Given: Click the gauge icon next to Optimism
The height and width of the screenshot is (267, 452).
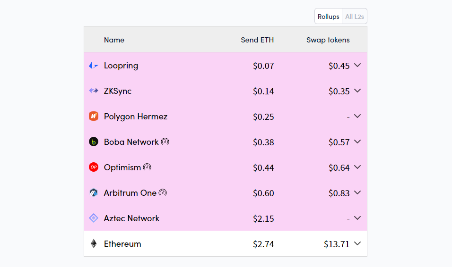Looking at the screenshot, I should click(x=147, y=167).
